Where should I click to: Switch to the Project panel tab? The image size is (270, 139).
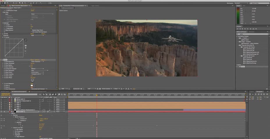click(x=3, y=6)
